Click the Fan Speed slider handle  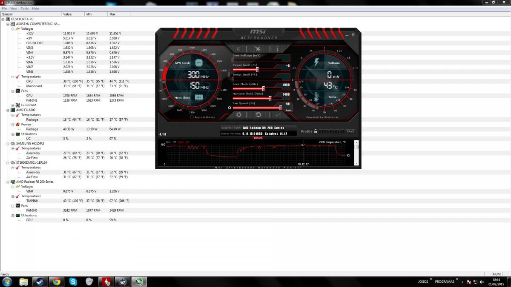click(x=281, y=108)
